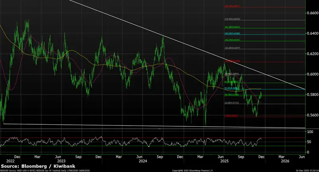Viewport: 319px width, 172px height.
Task: Click the 100 label on the RSI scale
Action: click(310, 132)
